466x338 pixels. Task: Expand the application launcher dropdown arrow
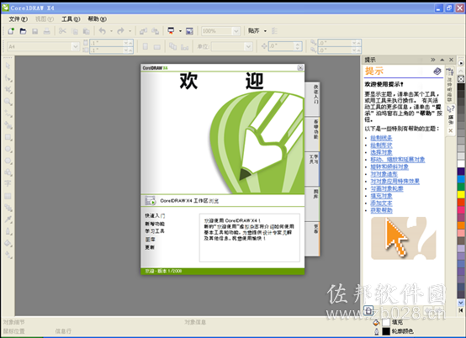click(x=180, y=31)
